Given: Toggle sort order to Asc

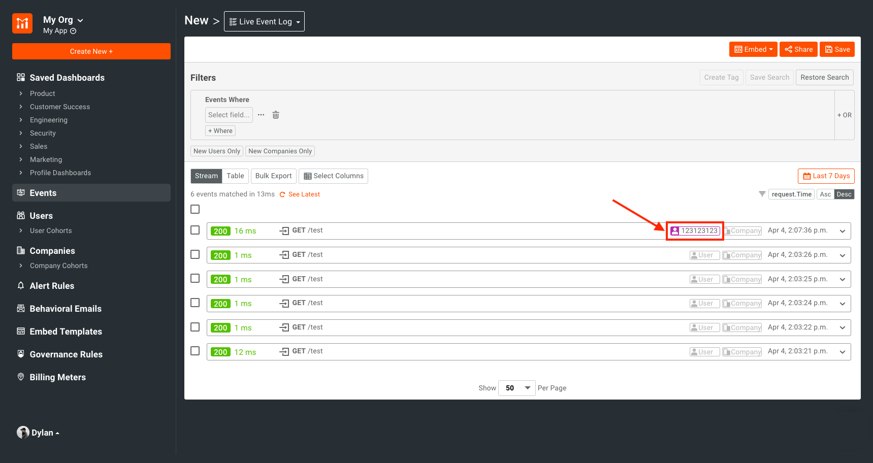Looking at the screenshot, I should coord(825,194).
